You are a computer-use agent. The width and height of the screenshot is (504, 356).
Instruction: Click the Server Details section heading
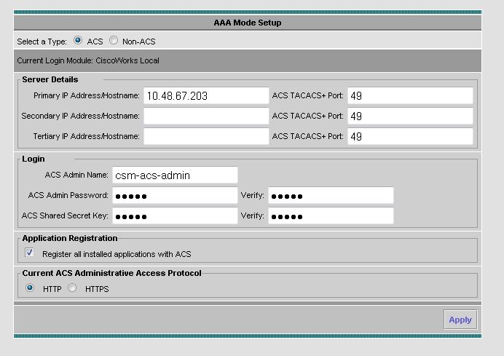pyautogui.click(x=50, y=79)
